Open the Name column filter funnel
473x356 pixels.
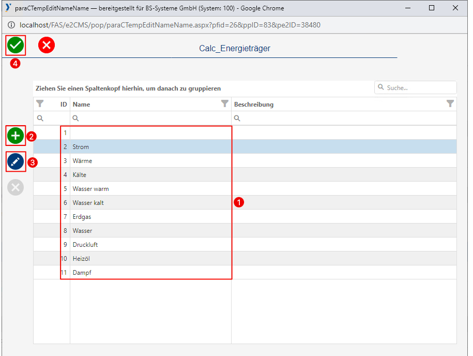click(224, 104)
